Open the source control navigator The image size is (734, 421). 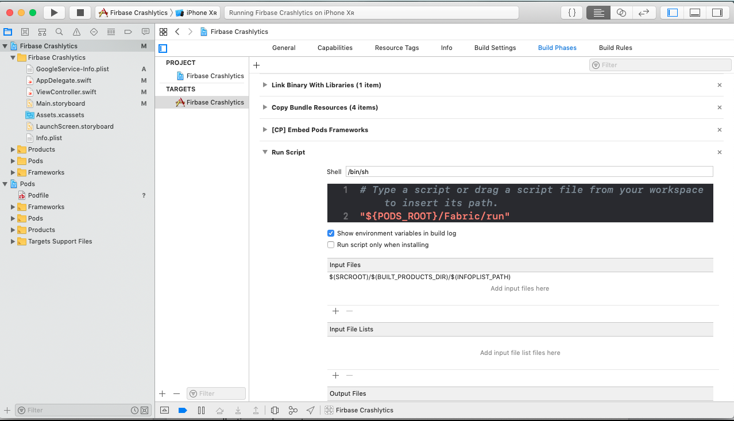point(25,32)
